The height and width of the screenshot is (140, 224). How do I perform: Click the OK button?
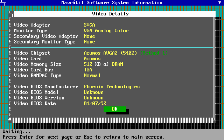[x=114, y=109]
